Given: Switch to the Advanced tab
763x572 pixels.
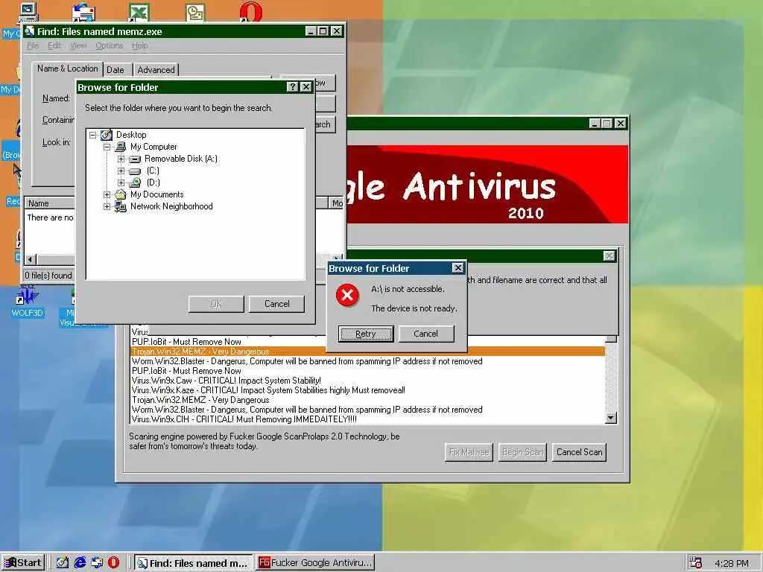Looking at the screenshot, I should [156, 70].
